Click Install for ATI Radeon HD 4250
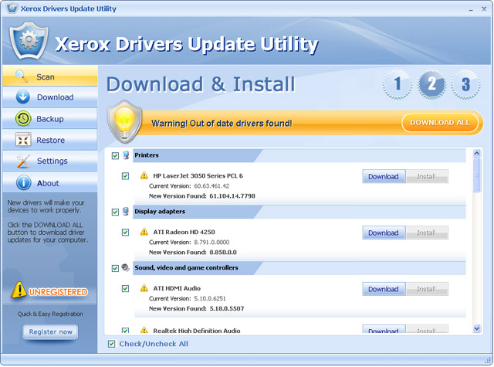 coord(427,233)
